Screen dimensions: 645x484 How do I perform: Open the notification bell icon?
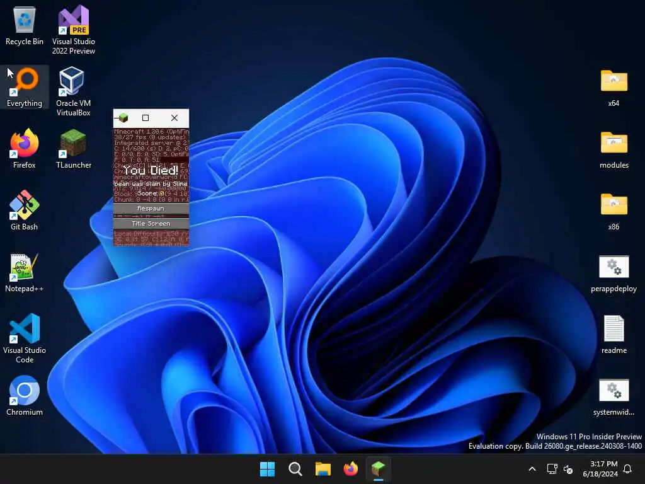[628, 469]
